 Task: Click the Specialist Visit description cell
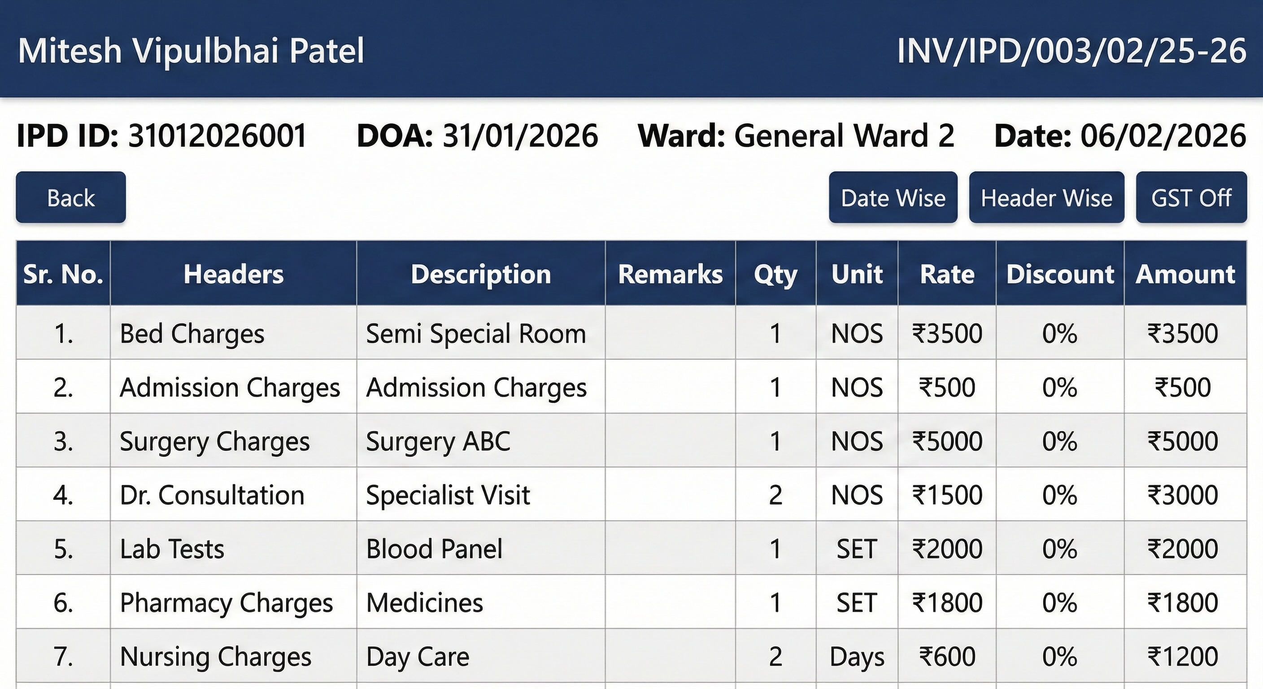click(x=448, y=495)
